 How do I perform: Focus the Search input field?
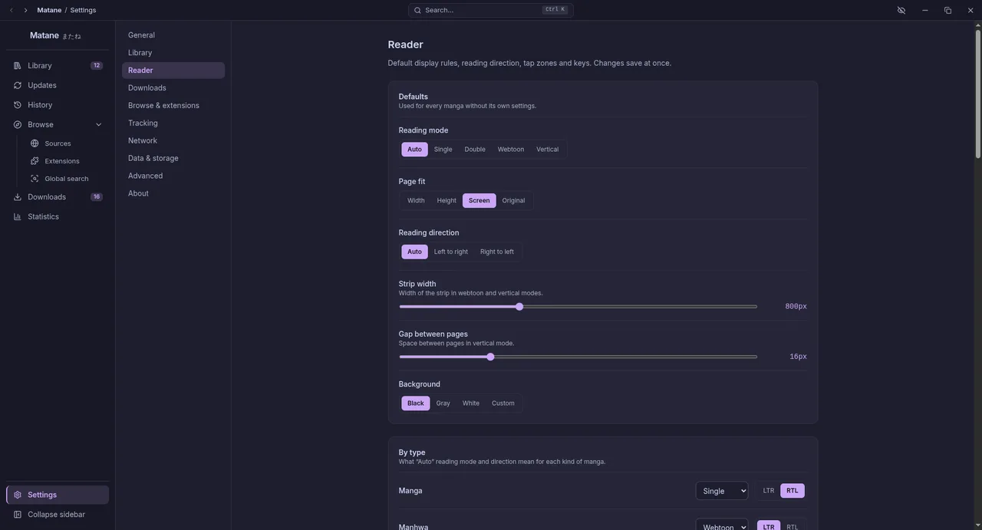pos(491,10)
